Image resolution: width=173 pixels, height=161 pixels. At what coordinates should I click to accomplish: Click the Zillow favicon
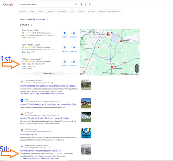(x=22, y=100)
